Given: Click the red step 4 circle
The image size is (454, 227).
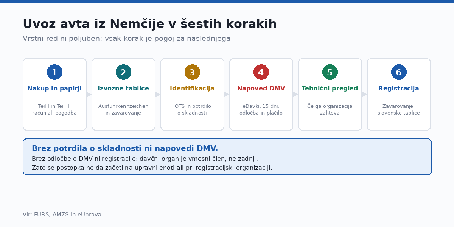Looking at the screenshot, I should tap(261, 72).
